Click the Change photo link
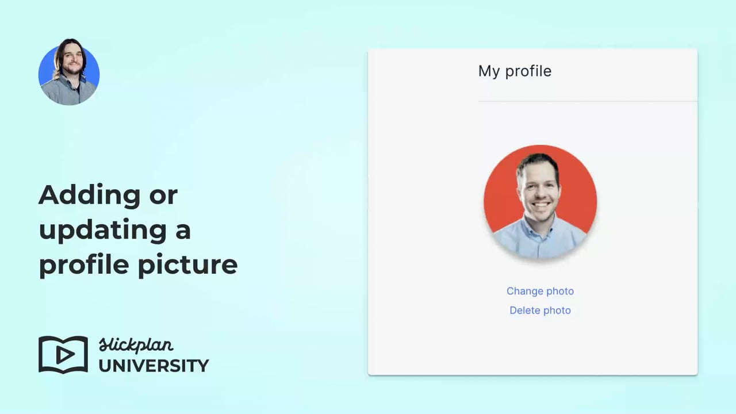The height and width of the screenshot is (414, 736). coord(540,291)
